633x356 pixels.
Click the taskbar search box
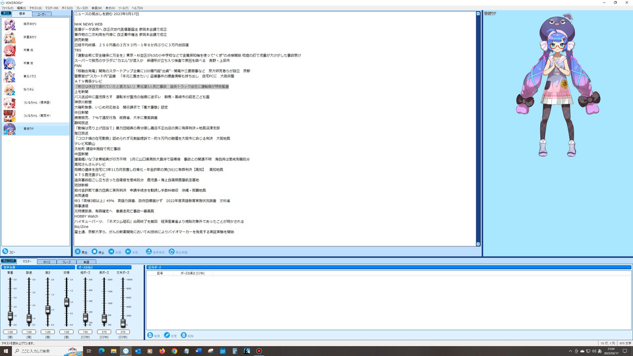pyautogui.click(x=47, y=351)
